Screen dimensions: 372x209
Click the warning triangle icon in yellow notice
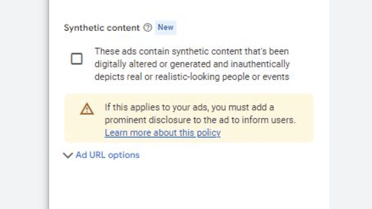coord(87,109)
